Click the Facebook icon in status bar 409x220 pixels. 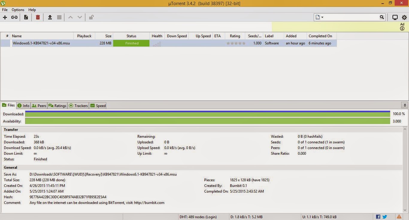point(378,217)
